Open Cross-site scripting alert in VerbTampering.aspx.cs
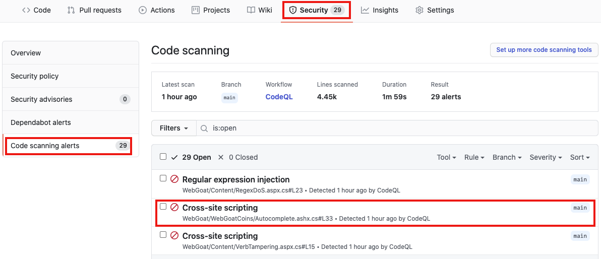Image resolution: width=601 pixels, height=259 pixels. click(220, 236)
